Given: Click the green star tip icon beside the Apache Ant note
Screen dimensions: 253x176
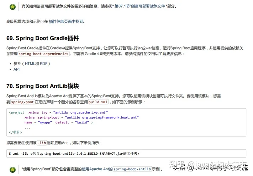Looking at the screenshot, I should [x=12, y=170].
